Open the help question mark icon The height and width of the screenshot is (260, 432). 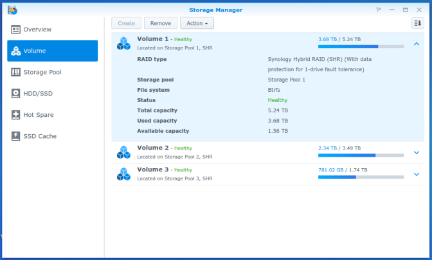[x=378, y=10]
